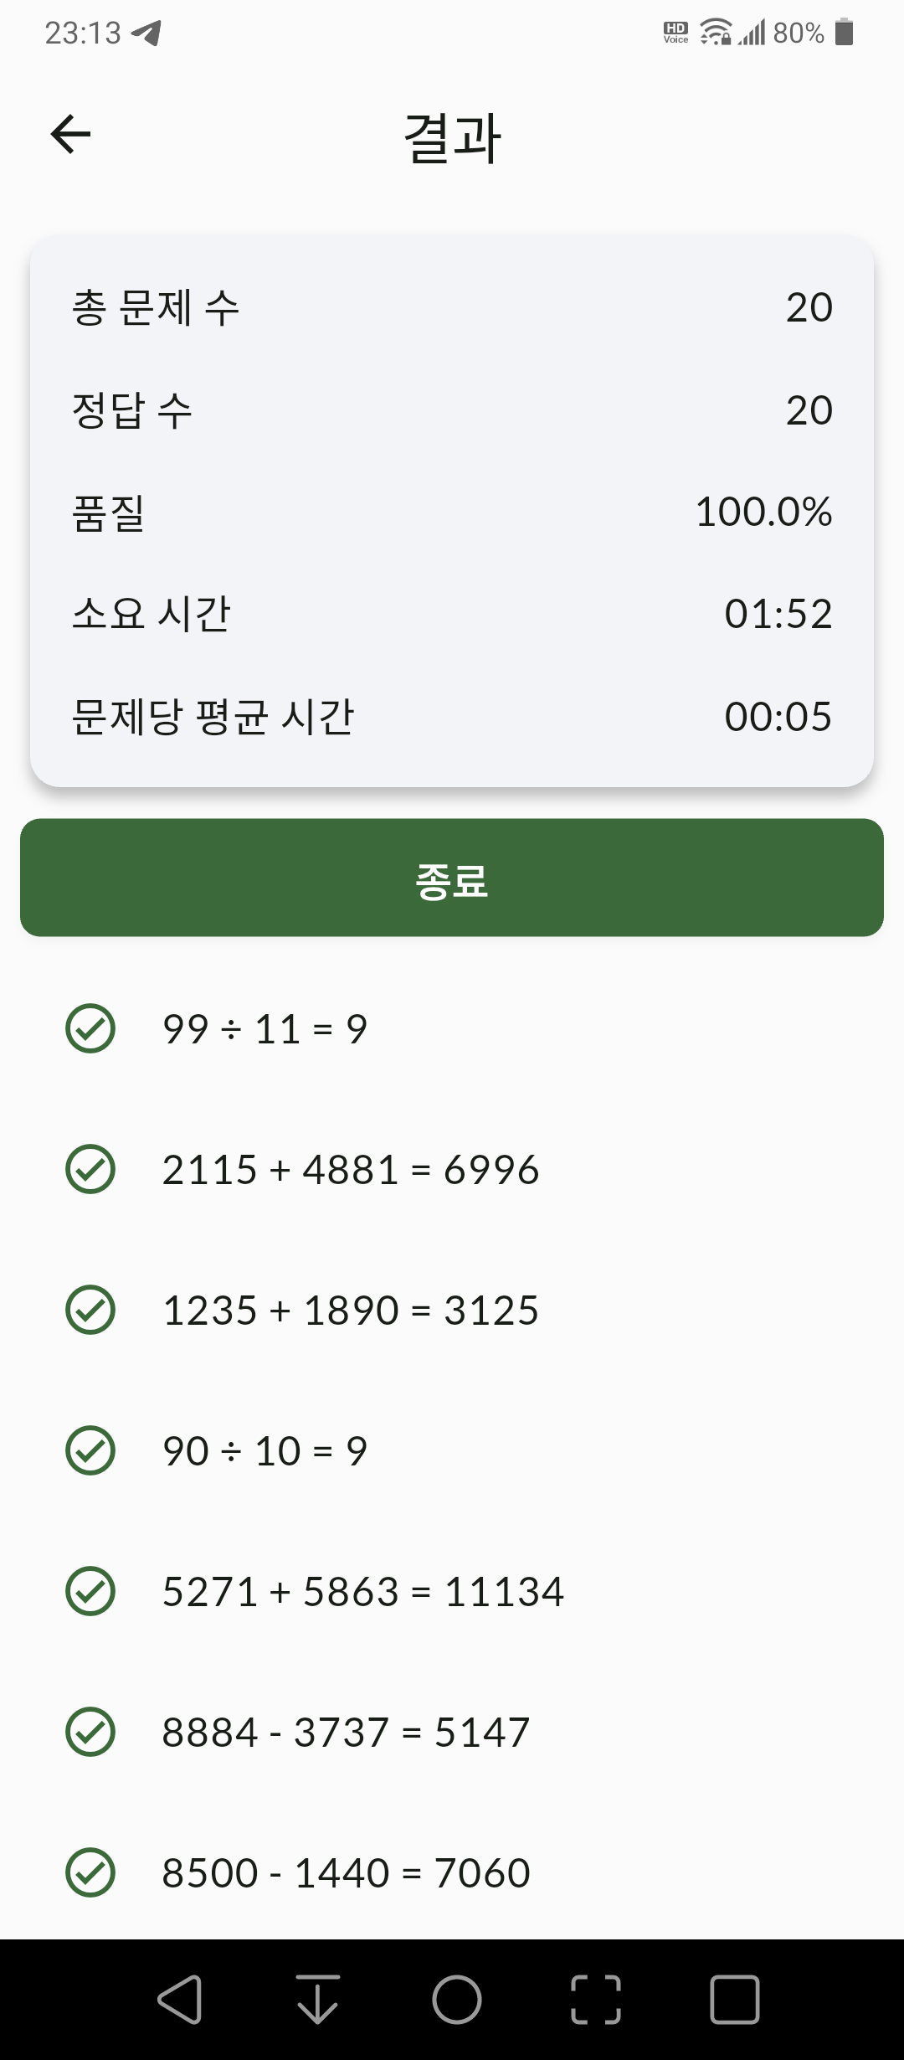Tap the green 종료 button
The width and height of the screenshot is (904, 2060).
452,878
